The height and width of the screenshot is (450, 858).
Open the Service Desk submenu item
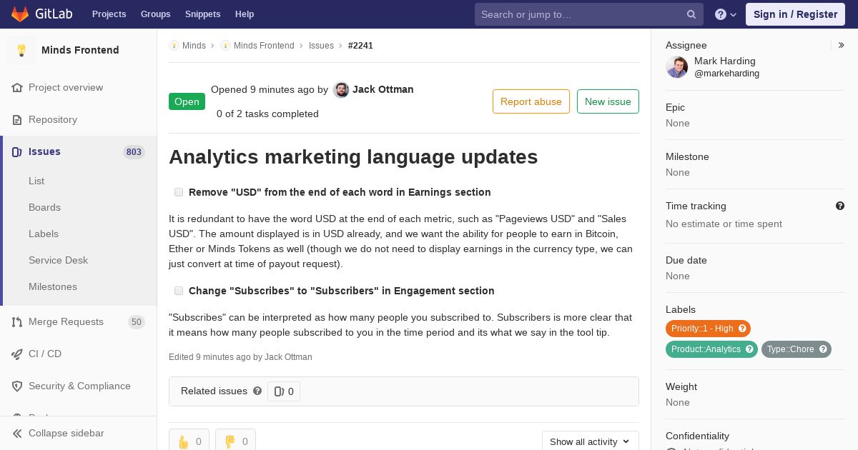58,260
